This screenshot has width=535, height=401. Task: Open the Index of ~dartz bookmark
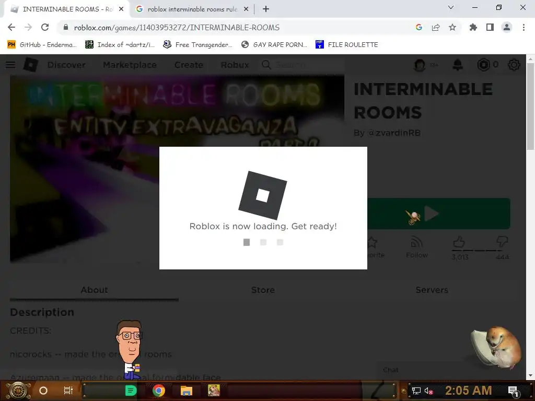120,45
